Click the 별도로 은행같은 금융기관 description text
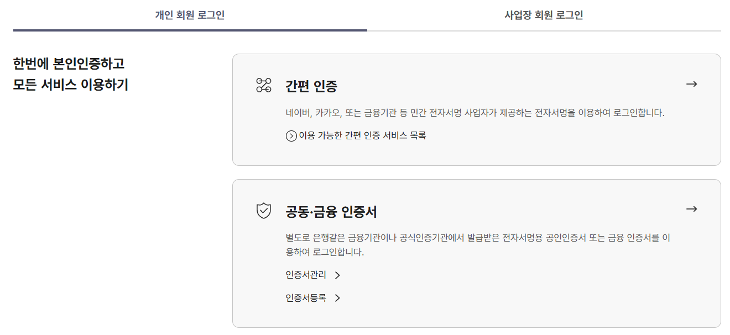Viewport: 730px width, 335px height. [478, 238]
